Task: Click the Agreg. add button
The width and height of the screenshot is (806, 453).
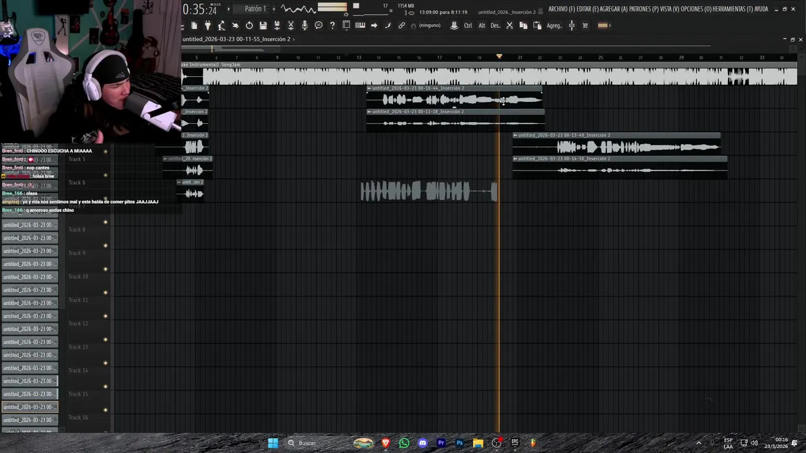Action: tap(554, 25)
